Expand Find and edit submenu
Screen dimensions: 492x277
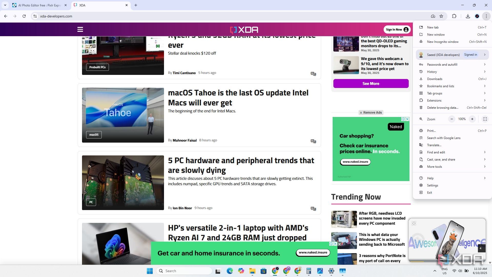(452, 152)
